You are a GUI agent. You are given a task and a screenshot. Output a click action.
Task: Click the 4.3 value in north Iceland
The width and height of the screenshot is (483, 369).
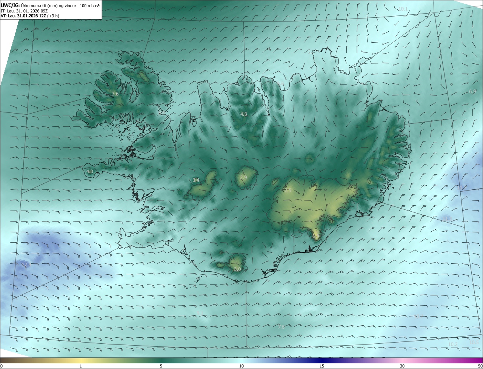coord(244,114)
